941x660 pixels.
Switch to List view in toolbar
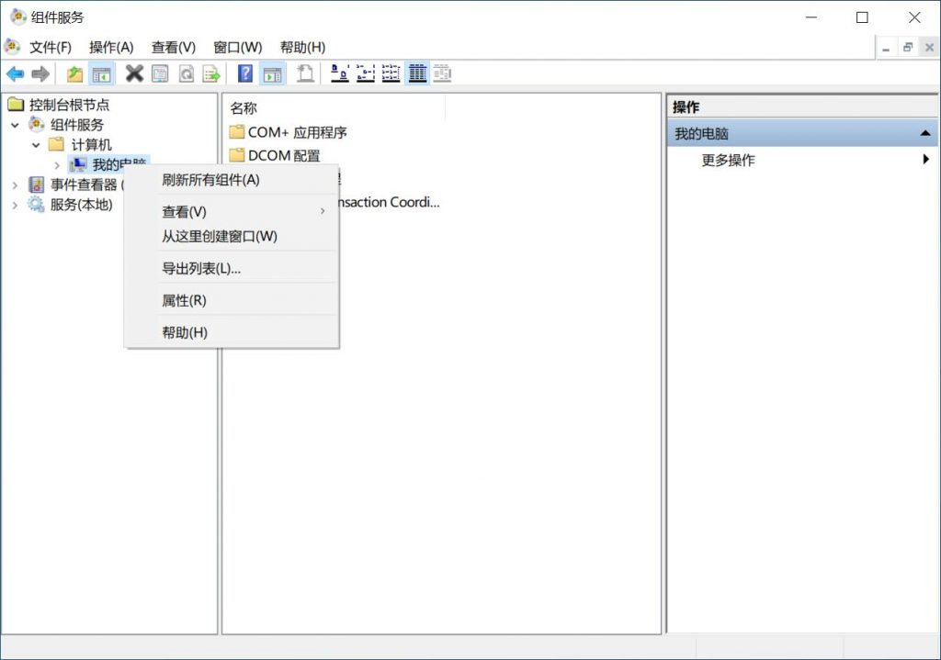click(x=391, y=73)
